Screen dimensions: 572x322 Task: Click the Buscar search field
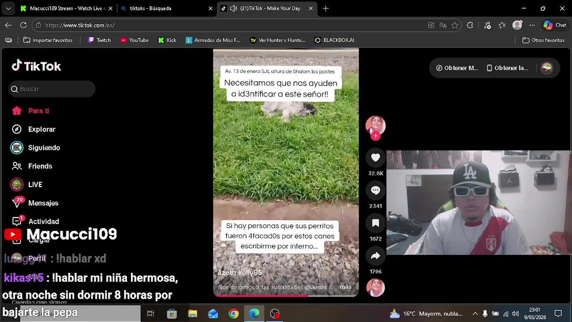pos(52,89)
